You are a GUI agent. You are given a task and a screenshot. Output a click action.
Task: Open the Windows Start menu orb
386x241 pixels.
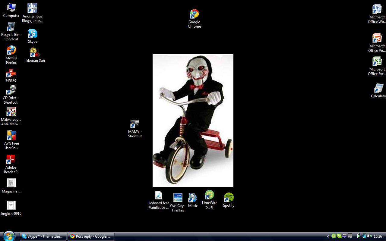click(8, 236)
